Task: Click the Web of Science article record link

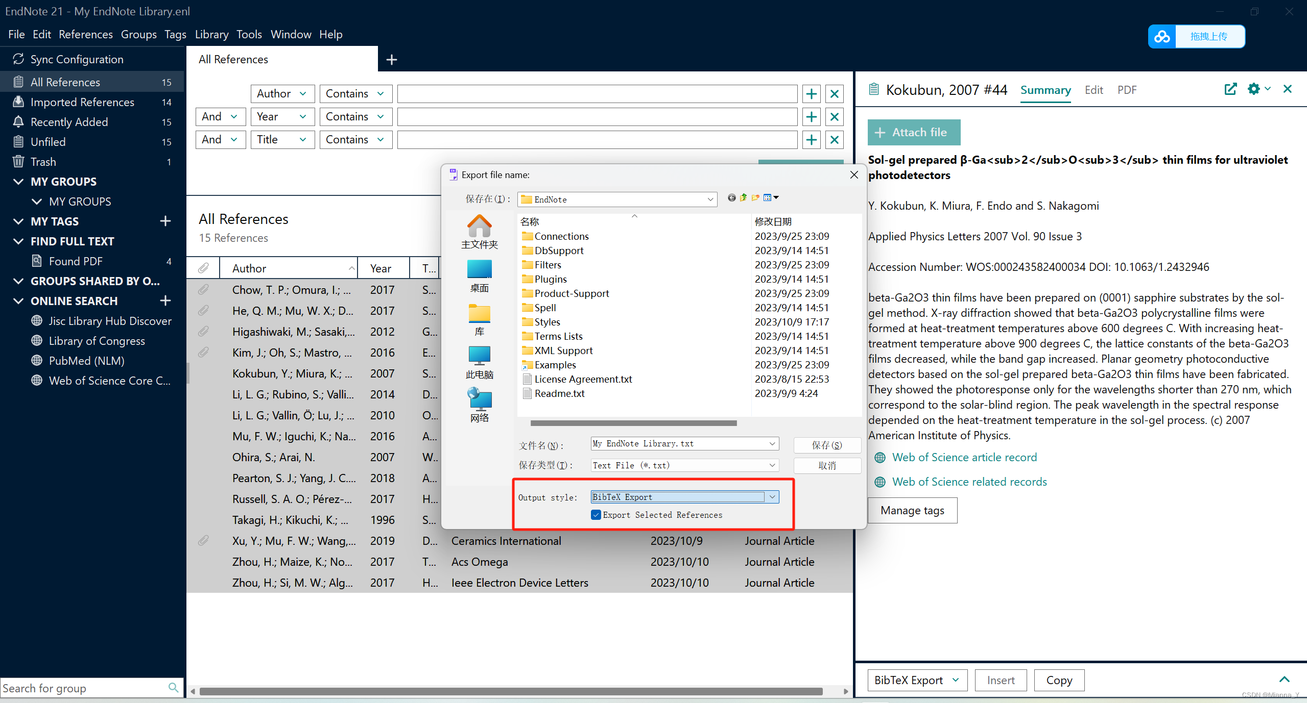Action: (x=964, y=457)
